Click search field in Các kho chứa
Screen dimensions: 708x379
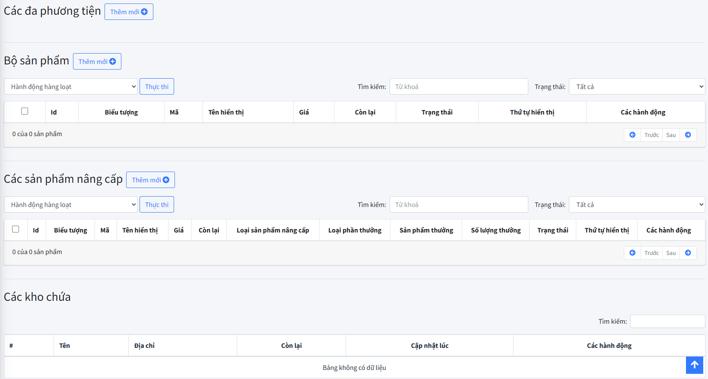click(667, 321)
